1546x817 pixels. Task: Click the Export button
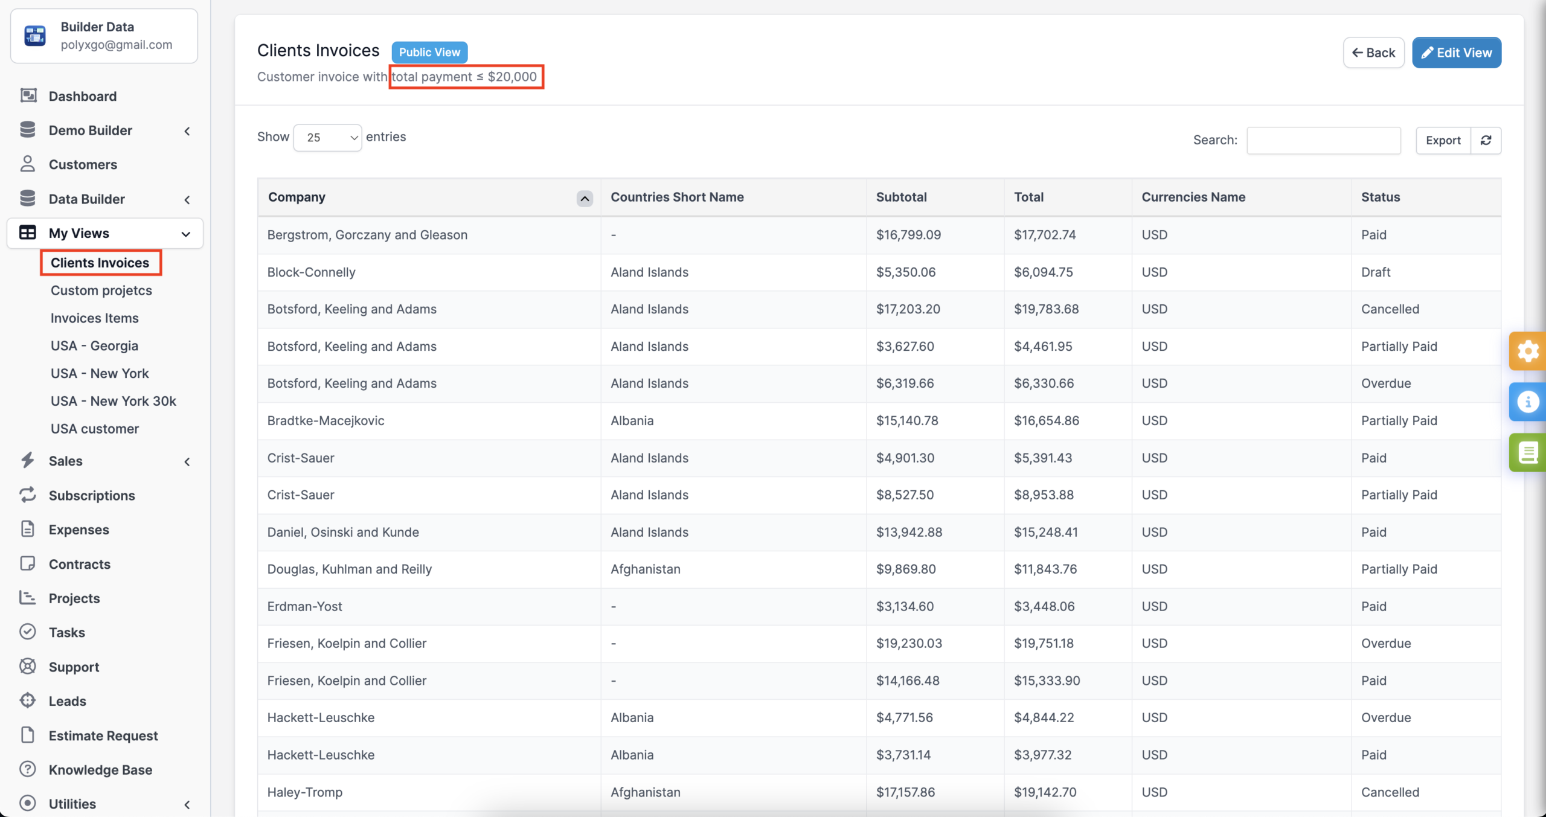(1443, 140)
